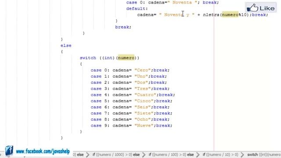Place cursor on the "Tres" string
Viewport: 281px width, 158px height.
click(143, 89)
